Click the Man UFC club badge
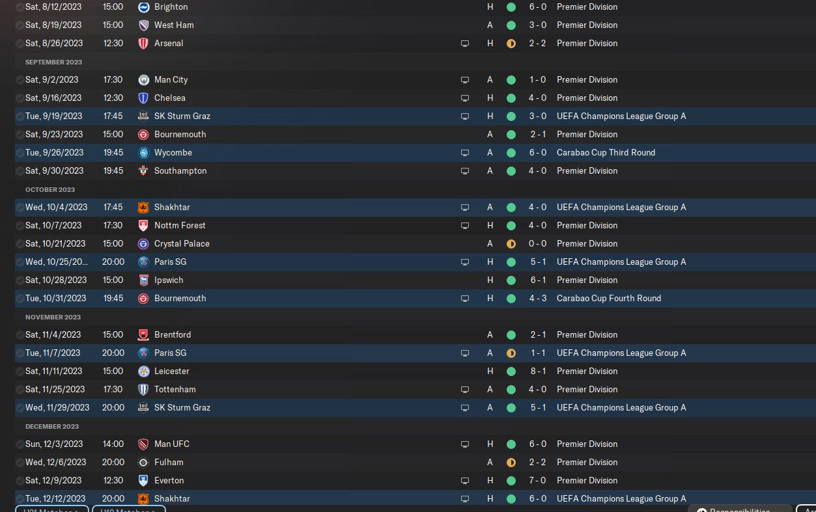 (x=144, y=444)
